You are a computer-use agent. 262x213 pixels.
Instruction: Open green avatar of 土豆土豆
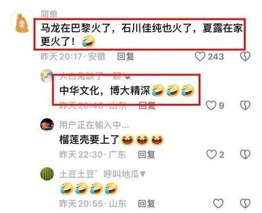pos(47,174)
